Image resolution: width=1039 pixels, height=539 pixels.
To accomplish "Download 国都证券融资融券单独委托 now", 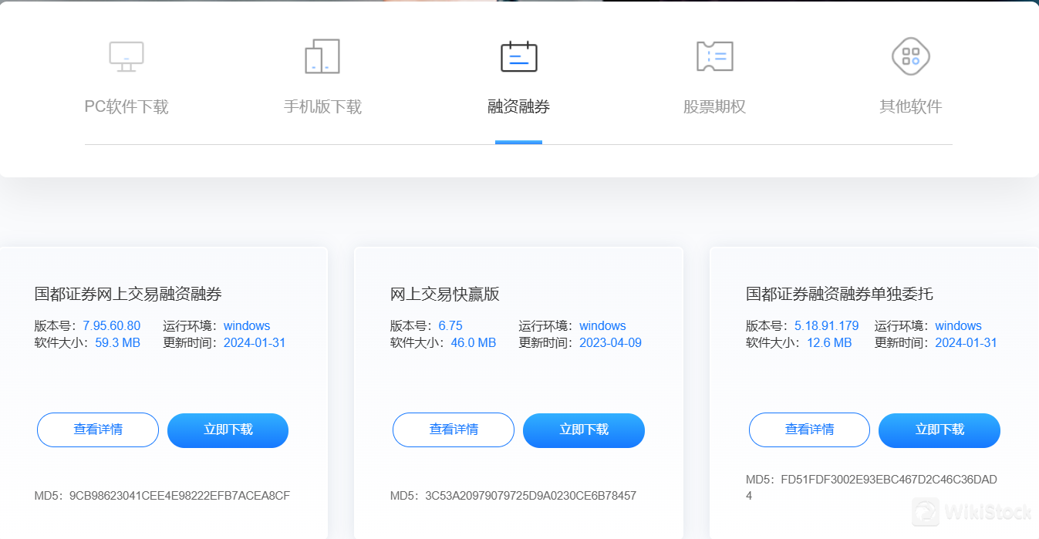I will (939, 430).
